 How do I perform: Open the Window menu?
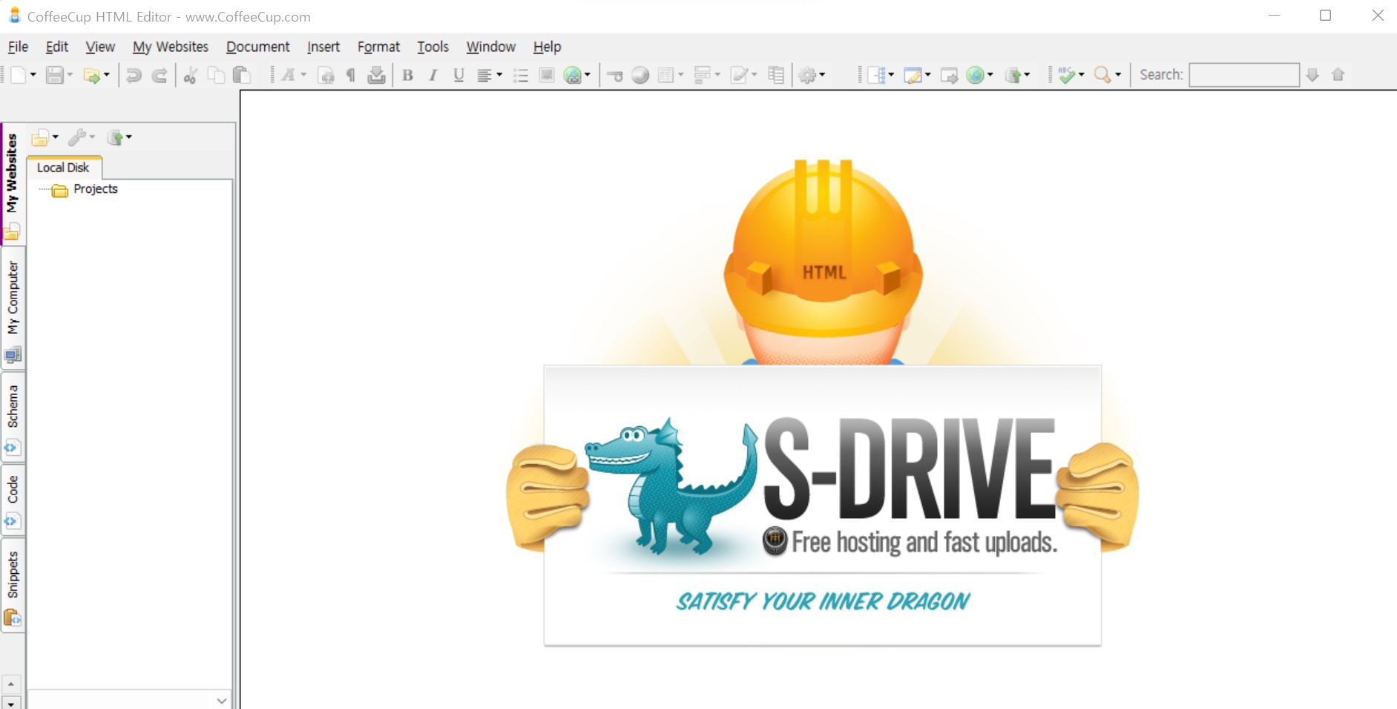490,47
